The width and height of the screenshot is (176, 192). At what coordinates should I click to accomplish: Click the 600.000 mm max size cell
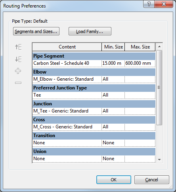(140, 63)
